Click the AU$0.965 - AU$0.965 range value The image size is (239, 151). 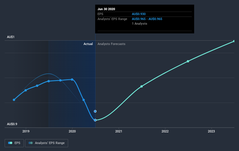[147, 19]
